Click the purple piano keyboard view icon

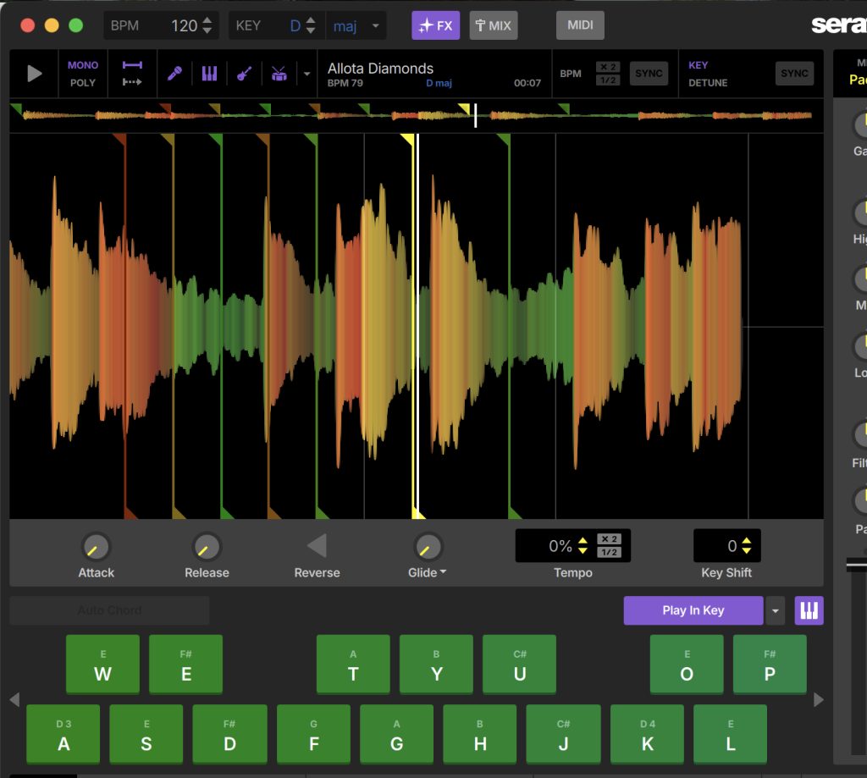(809, 610)
